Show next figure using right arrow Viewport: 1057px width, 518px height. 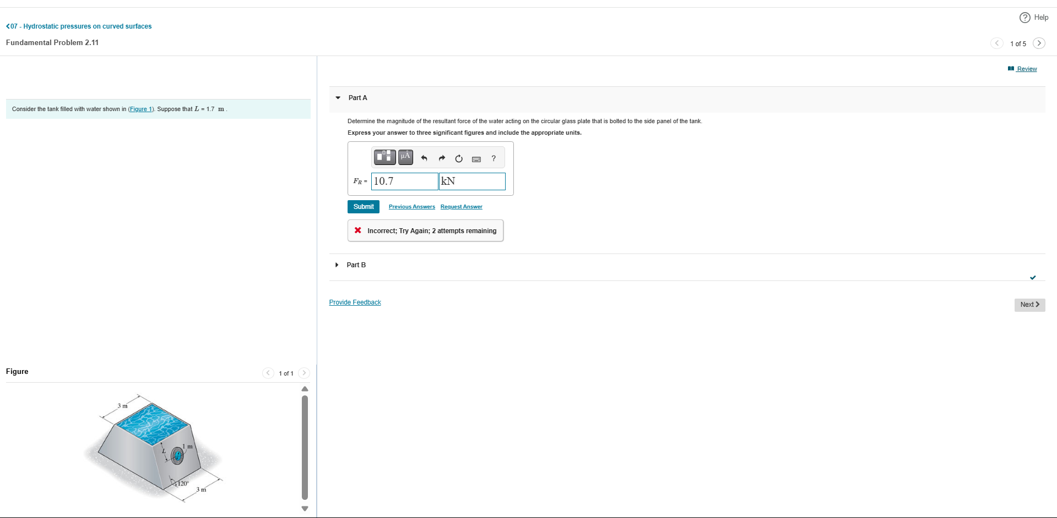point(304,373)
